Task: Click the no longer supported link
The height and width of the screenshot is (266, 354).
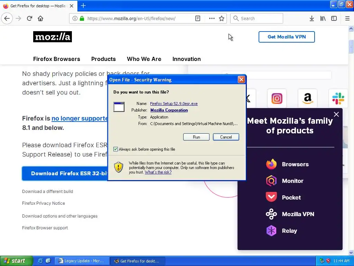Action: 80,118
